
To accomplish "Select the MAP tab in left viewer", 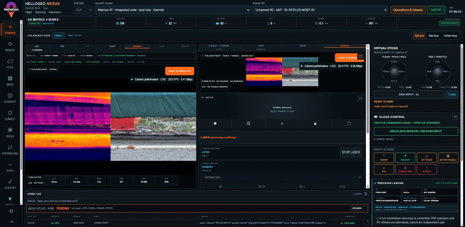I will [x=37, y=46].
